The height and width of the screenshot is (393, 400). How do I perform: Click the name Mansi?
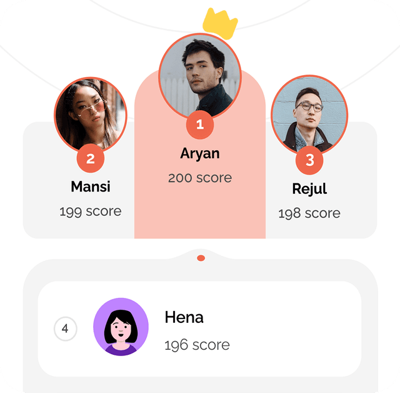(x=91, y=186)
